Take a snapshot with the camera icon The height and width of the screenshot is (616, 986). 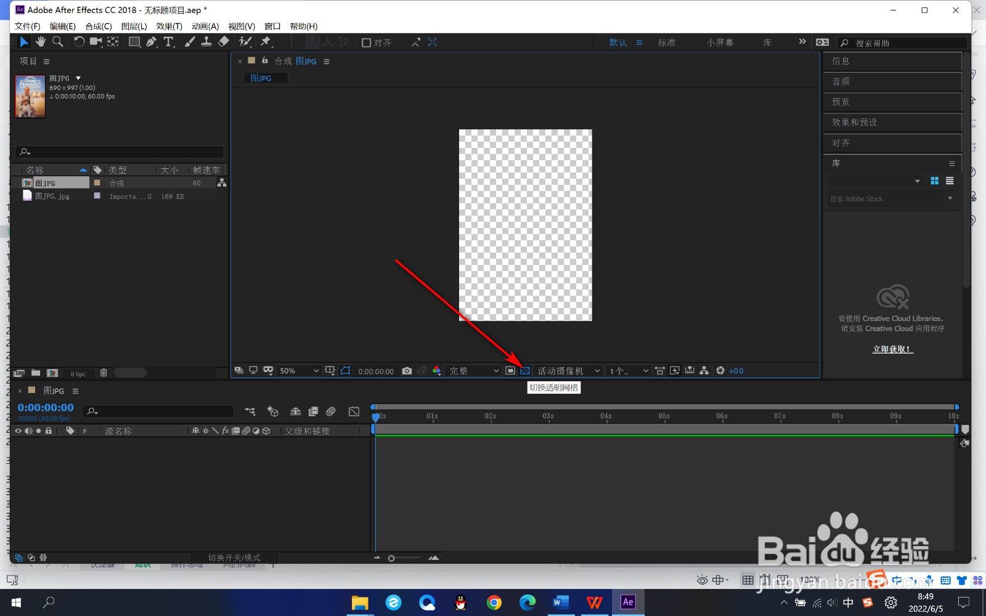[x=407, y=371]
